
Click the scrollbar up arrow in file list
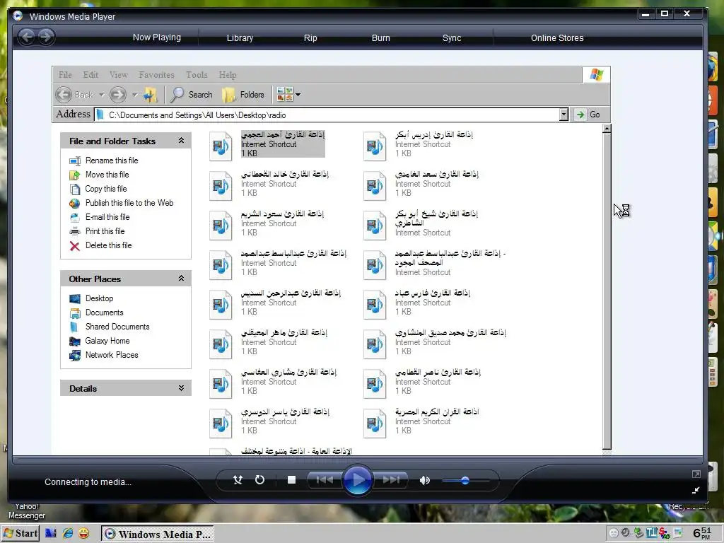pos(607,129)
